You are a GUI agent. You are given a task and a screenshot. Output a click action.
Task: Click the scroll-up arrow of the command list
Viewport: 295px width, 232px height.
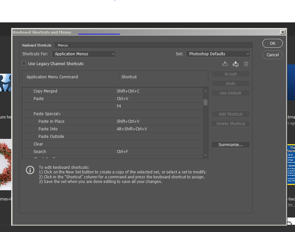[205, 91]
